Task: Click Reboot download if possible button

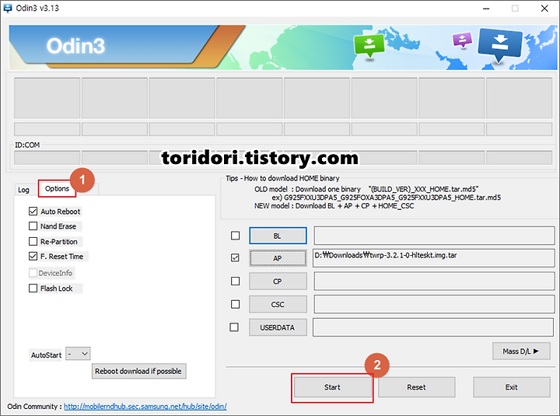Action: (138, 372)
